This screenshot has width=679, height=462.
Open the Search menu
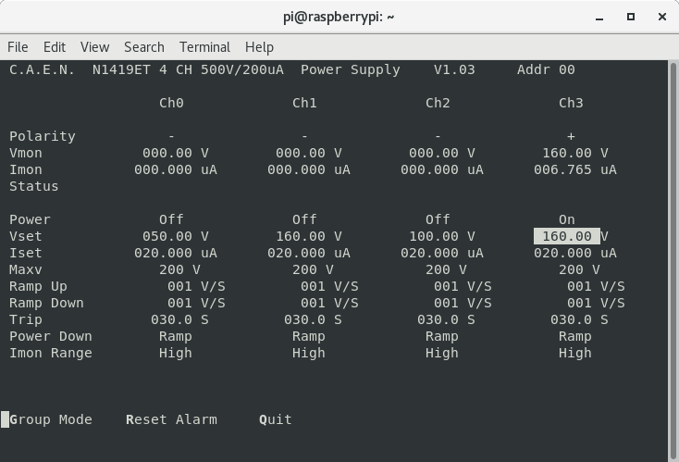pos(143,47)
